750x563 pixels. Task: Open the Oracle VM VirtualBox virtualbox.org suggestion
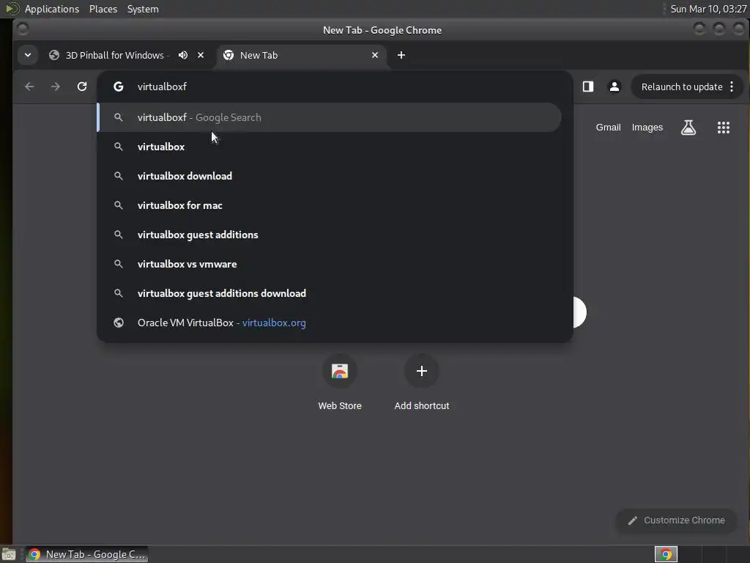329,323
